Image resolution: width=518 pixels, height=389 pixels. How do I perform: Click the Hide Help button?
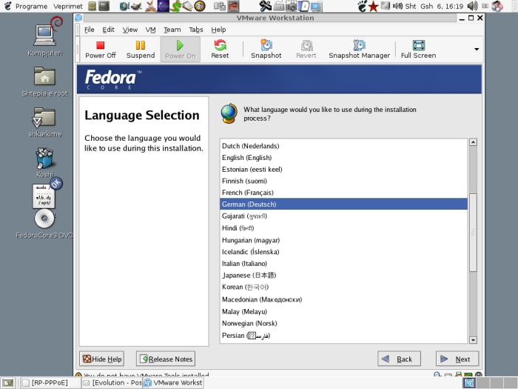click(x=102, y=359)
